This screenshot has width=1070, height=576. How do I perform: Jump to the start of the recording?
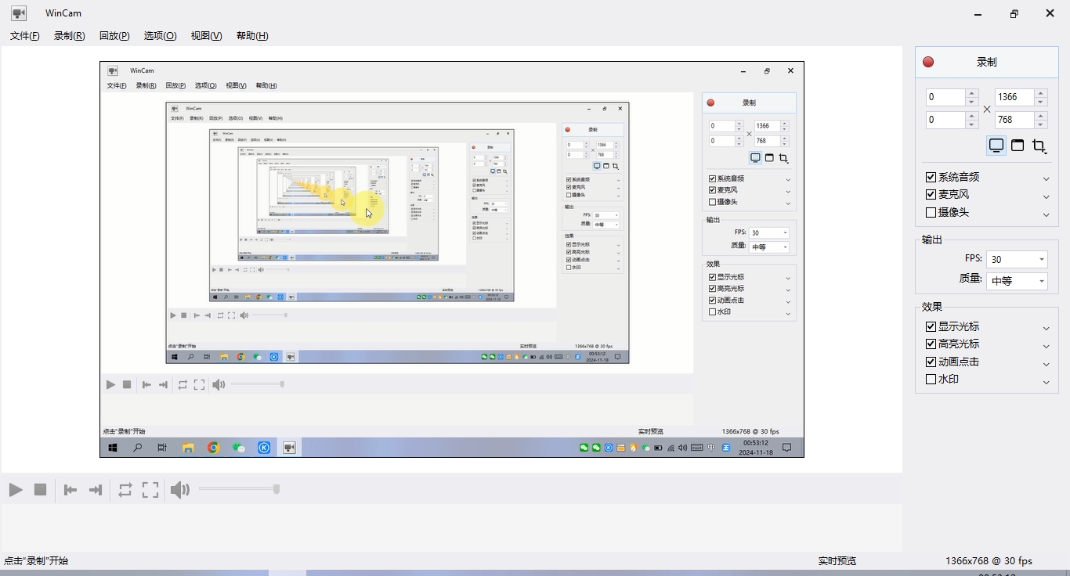point(70,490)
